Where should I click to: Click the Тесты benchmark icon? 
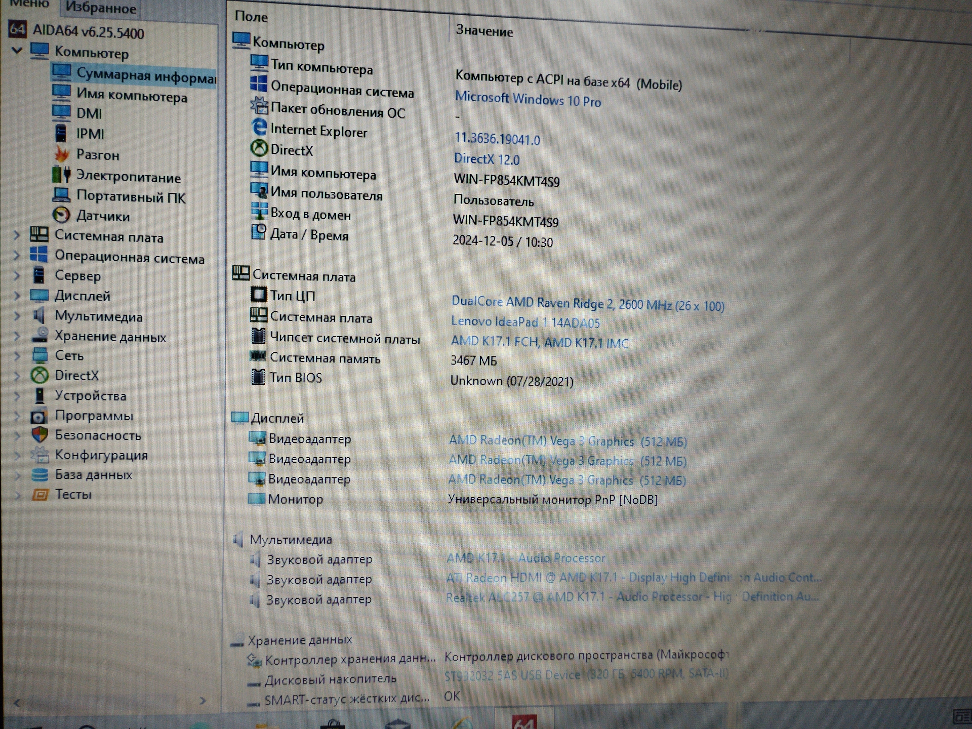40,494
